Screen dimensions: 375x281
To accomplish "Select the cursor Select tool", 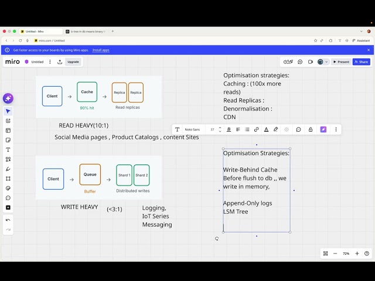I will click(8, 111).
